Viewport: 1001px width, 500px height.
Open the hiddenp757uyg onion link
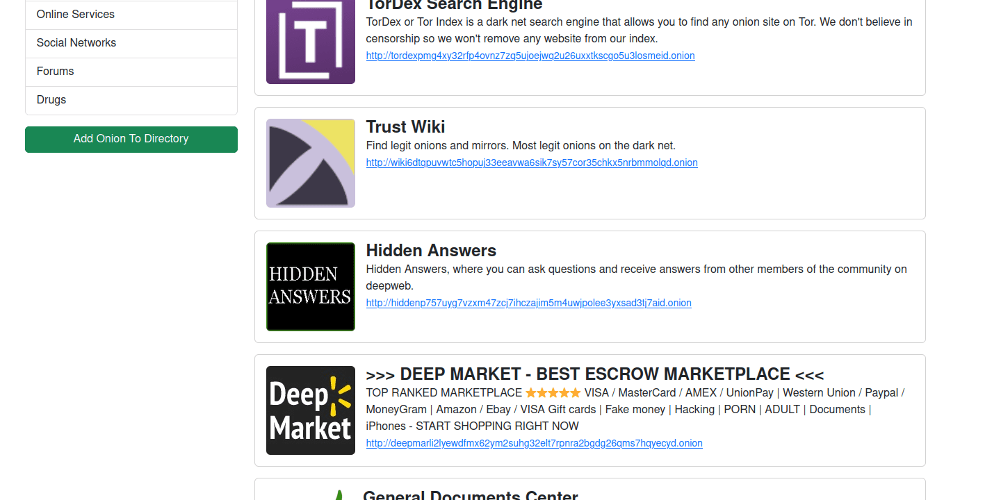point(529,303)
